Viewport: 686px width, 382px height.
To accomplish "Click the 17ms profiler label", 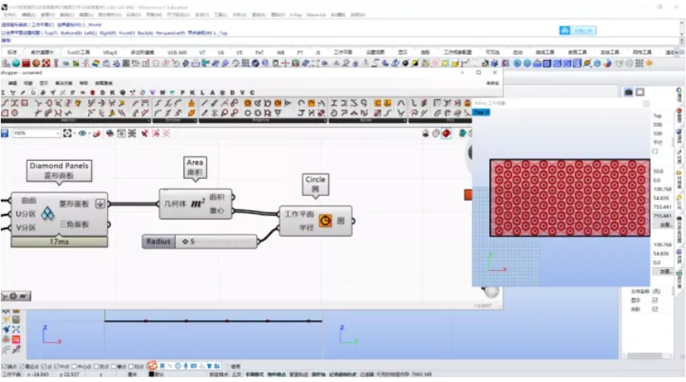I will click(59, 241).
